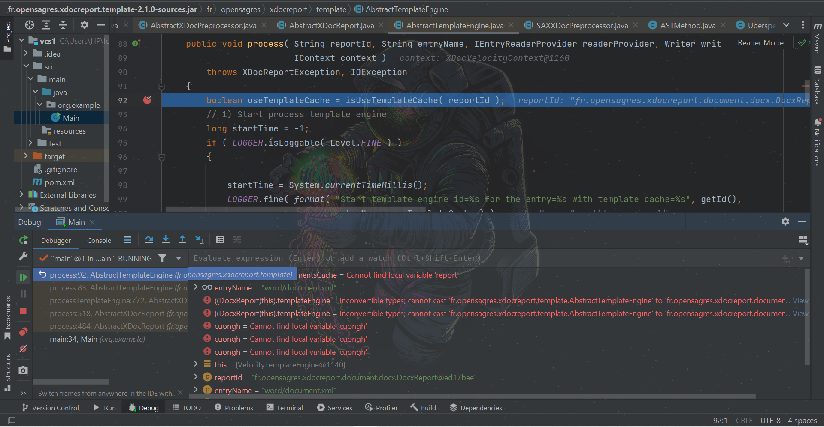This screenshot has width=824, height=427.
Task: Switch to ASTMethod.java tab
Action: tap(688, 26)
